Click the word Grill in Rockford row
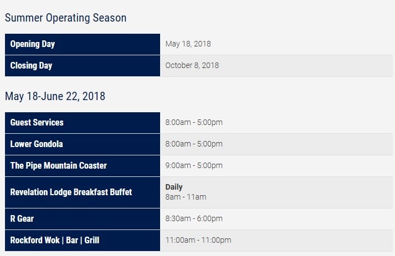 (x=92, y=240)
